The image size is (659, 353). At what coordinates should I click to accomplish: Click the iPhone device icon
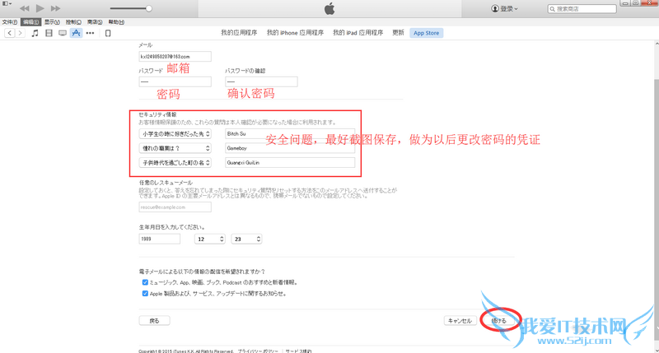tap(108, 33)
